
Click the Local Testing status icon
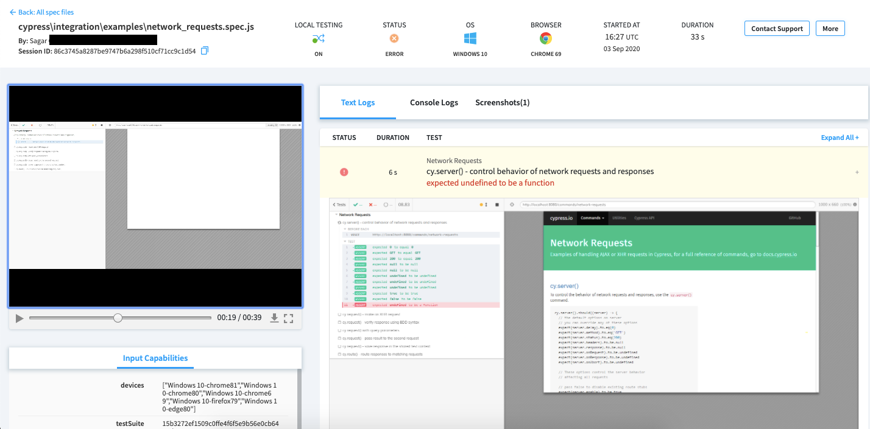point(318,38)
